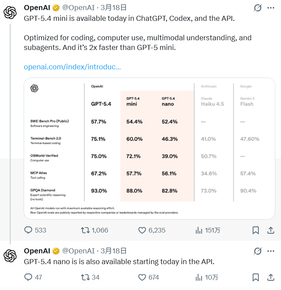Reply to the GPT-5.4 nano post

pos(28,277)
